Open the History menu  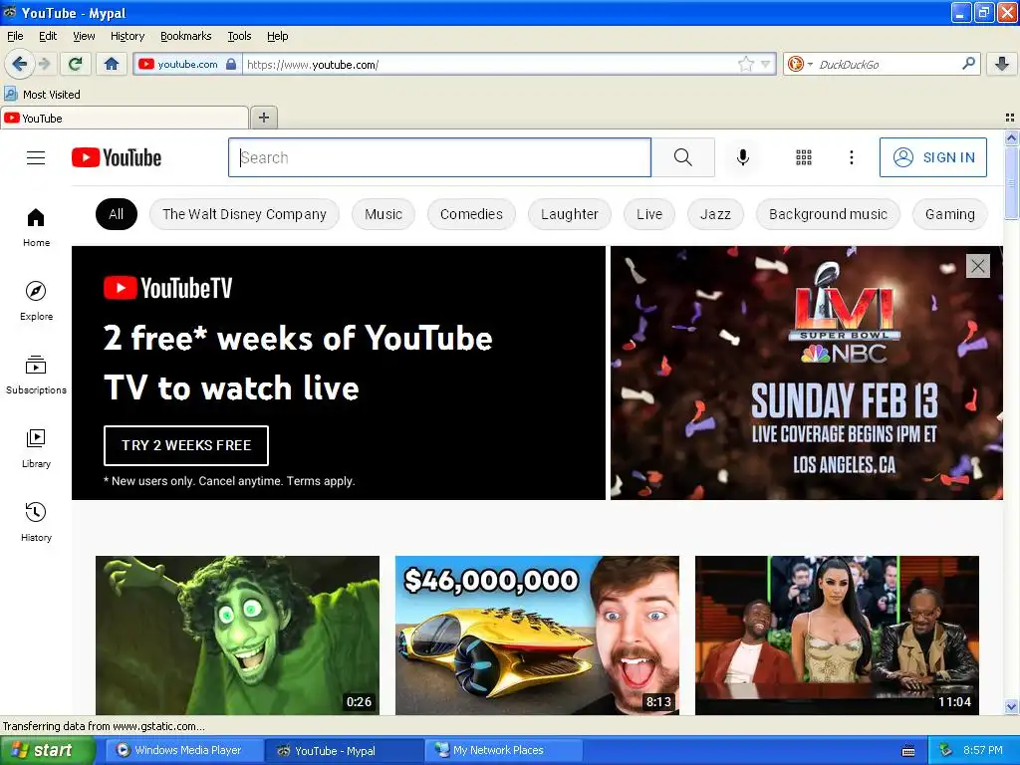(x=127, y=36)
